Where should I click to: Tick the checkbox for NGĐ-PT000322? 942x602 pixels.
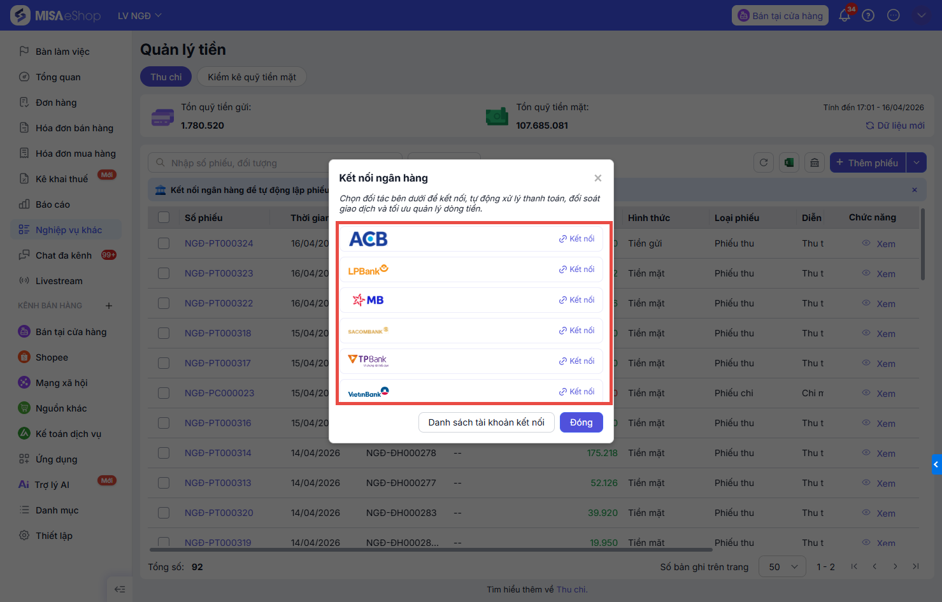pos(164,303)
